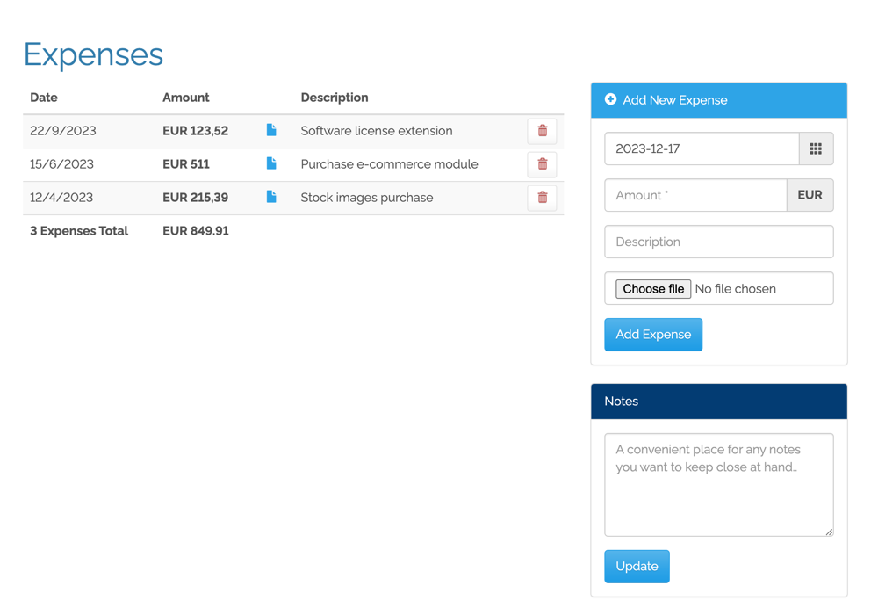Click the EUR currency label
The height and width of the screenshot is (615, 871).
click(x=810, y=195)
